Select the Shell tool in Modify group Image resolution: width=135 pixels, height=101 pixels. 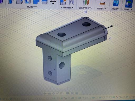point(28,2)
